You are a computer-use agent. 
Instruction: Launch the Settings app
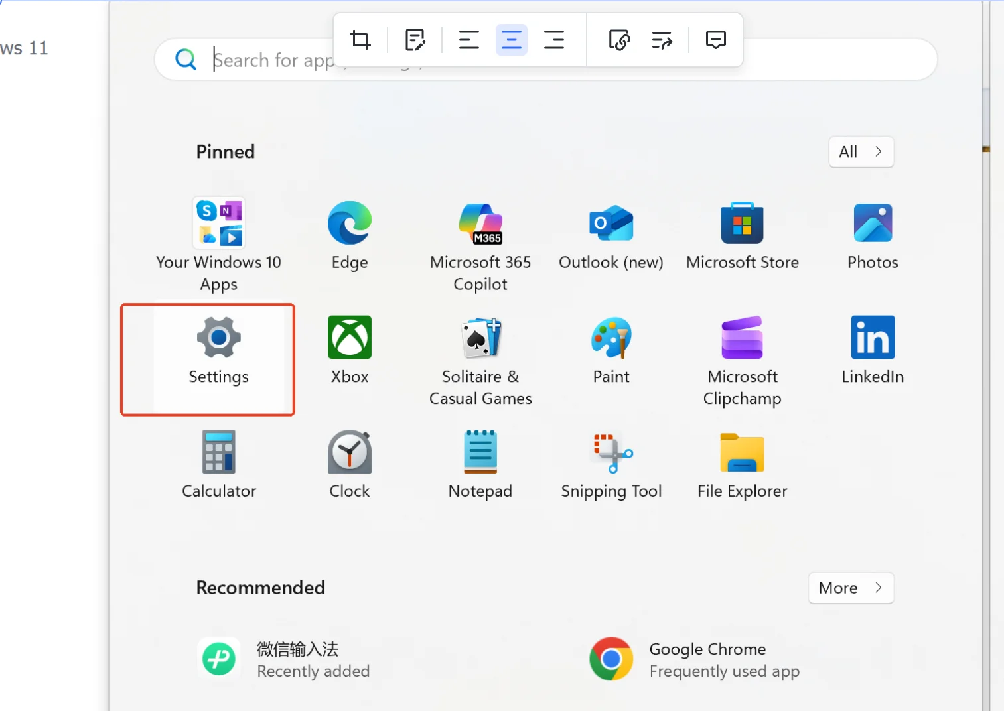218,352
